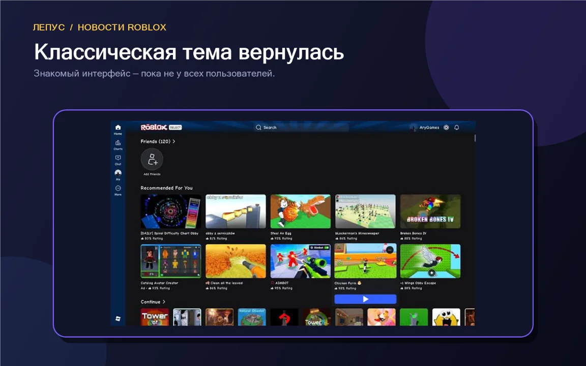Open the Natural Disaster tile in Continue
This screenshot has width=586, height=366.
click(x=252, y=317)
